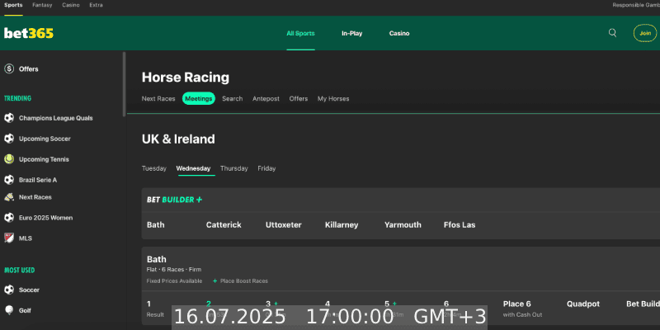Open the Extra top tab
Image resolution: width=660 pixels, height=330 pixels.
pyautogui.click(x=96, y=5)
